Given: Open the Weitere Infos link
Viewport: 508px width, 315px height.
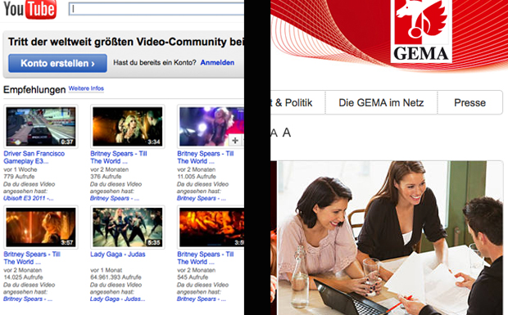Looking at the screenshot, I should tap(86, 88).
